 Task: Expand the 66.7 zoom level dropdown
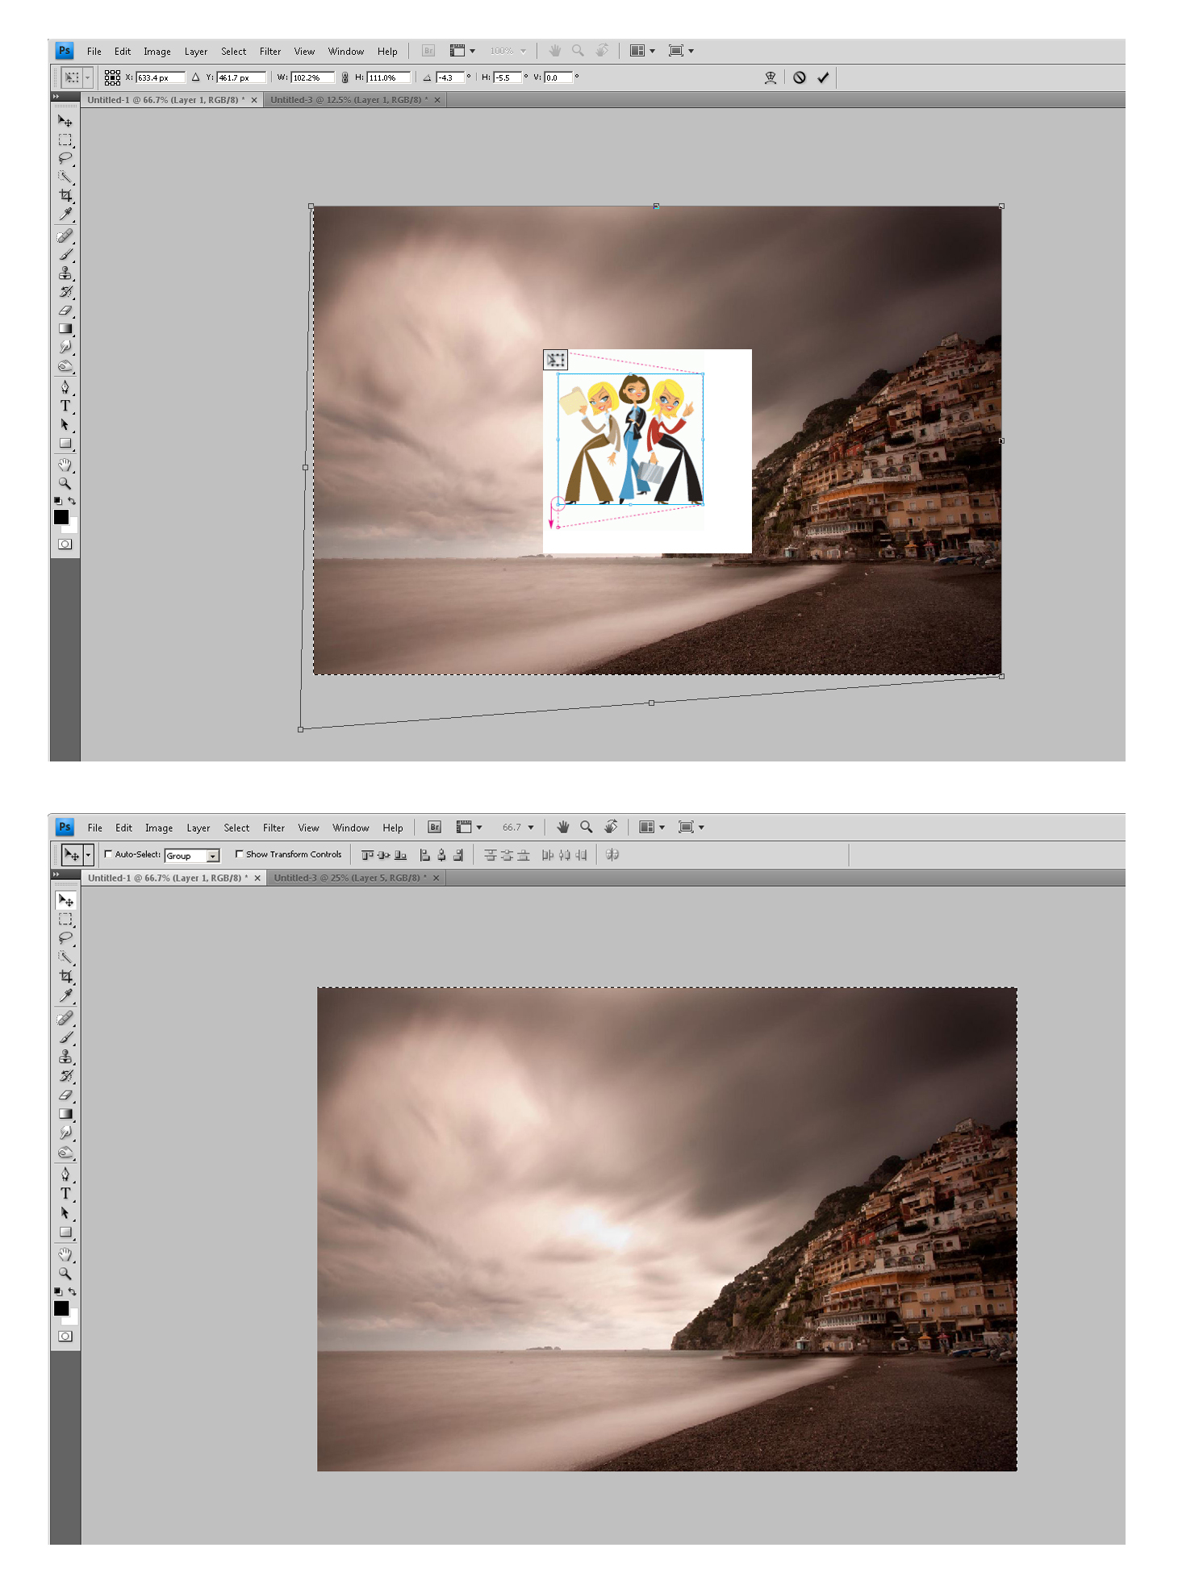pos(530,827)
